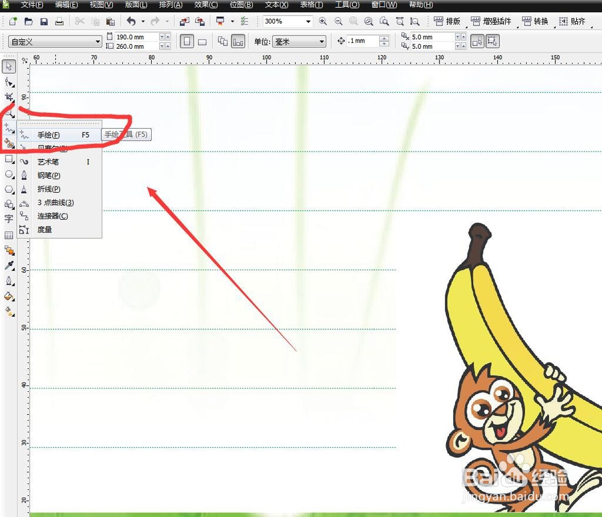Open the 视图(V) menu
Image resolution: width=602 pixels, height=517 pixels.
tap(101, 5)
